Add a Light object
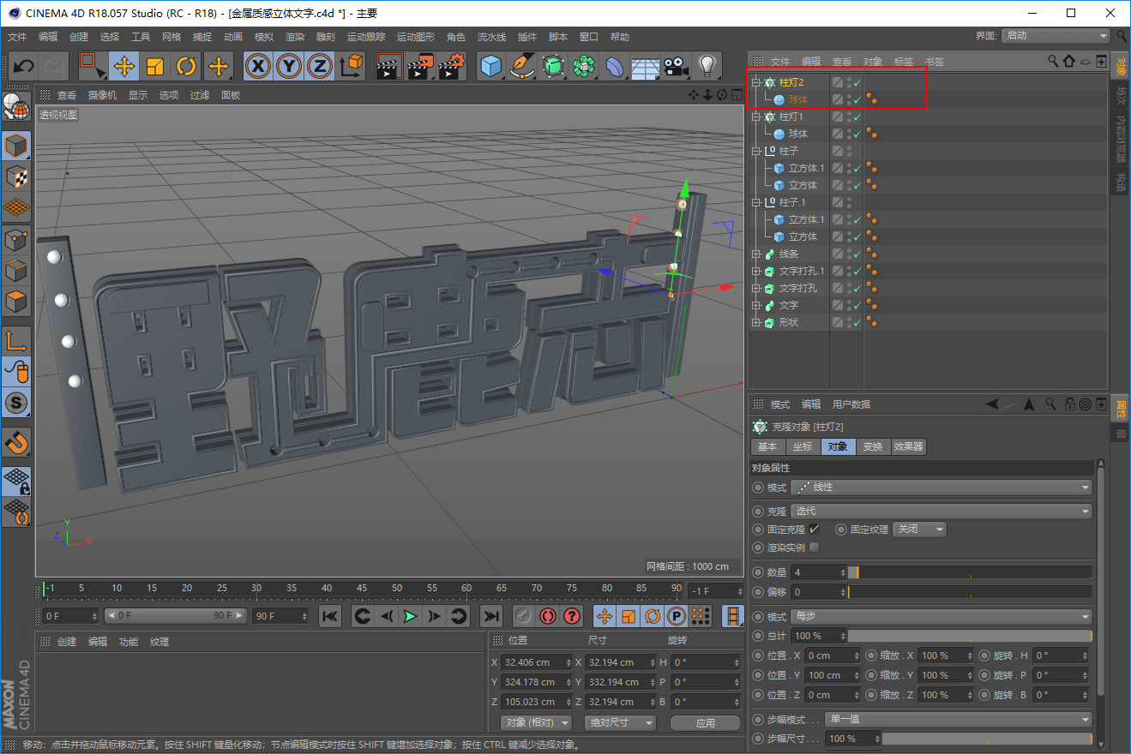The height and width of the screenshot is (754, 1131). pyautogui.click(x=707, y=66)
